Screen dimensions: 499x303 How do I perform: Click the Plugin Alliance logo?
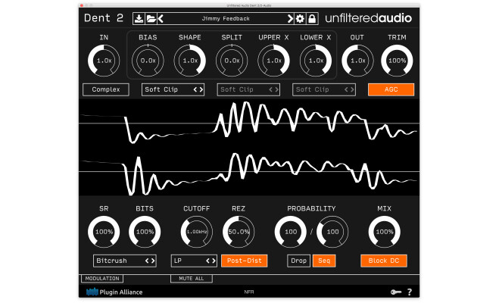(114, 292)
